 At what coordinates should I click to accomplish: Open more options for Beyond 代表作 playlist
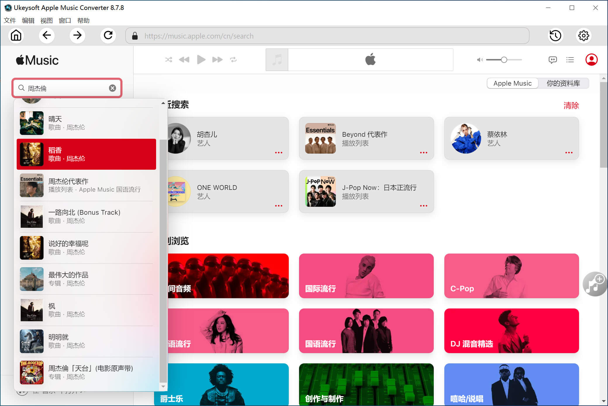click(x=424, y=152)
